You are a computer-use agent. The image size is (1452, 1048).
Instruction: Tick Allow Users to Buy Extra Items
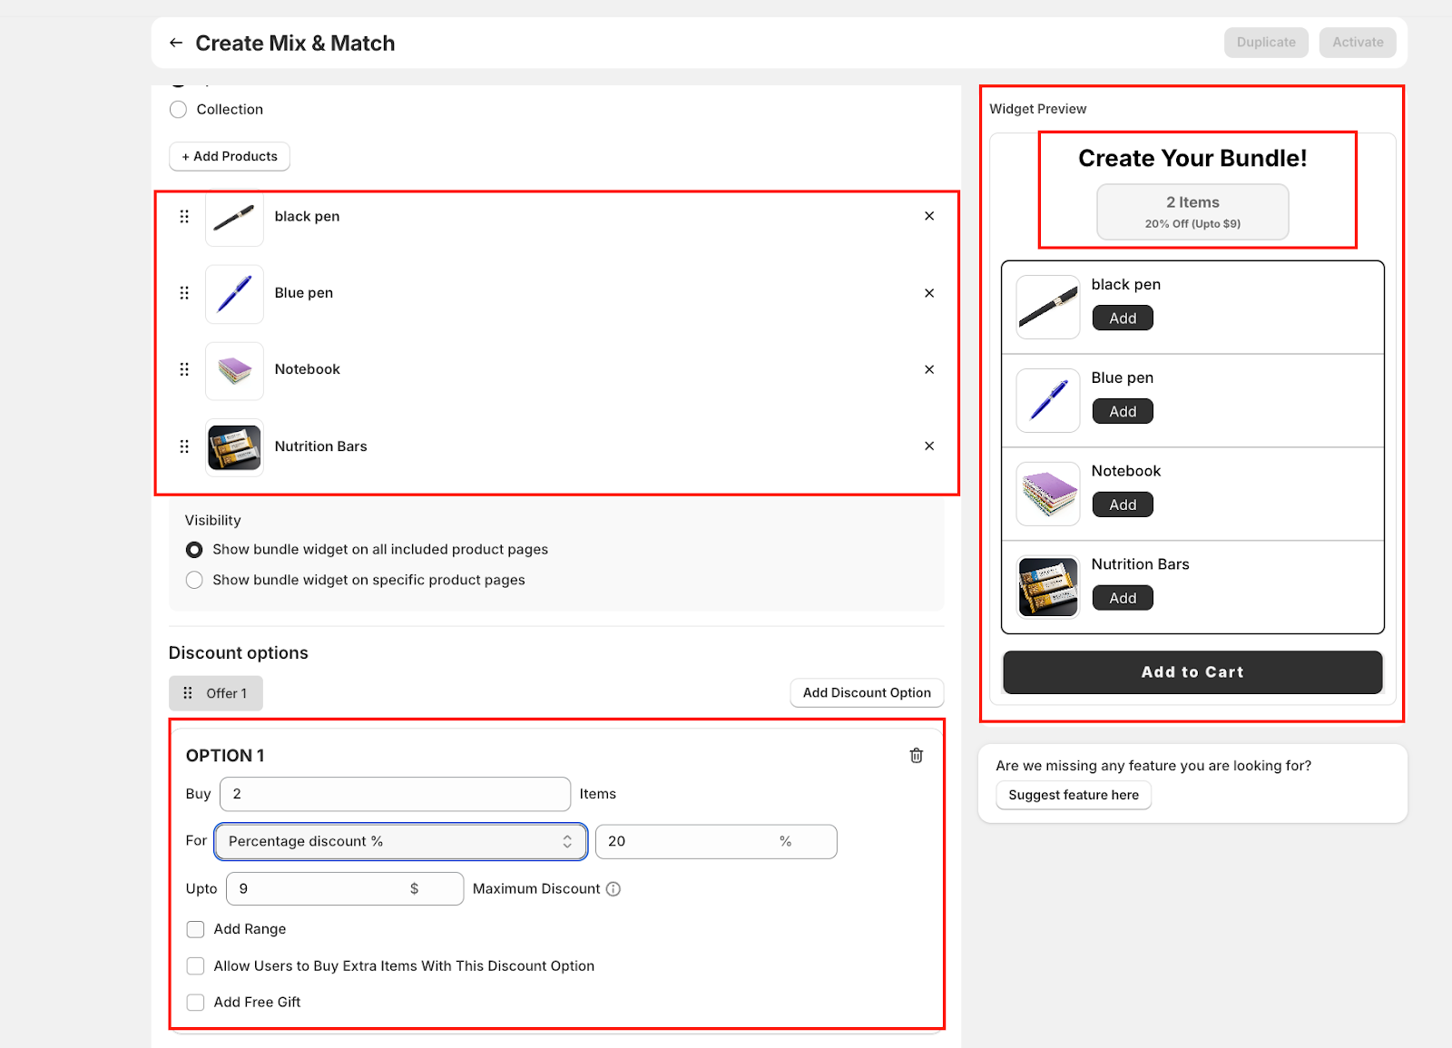coord(195,966)
